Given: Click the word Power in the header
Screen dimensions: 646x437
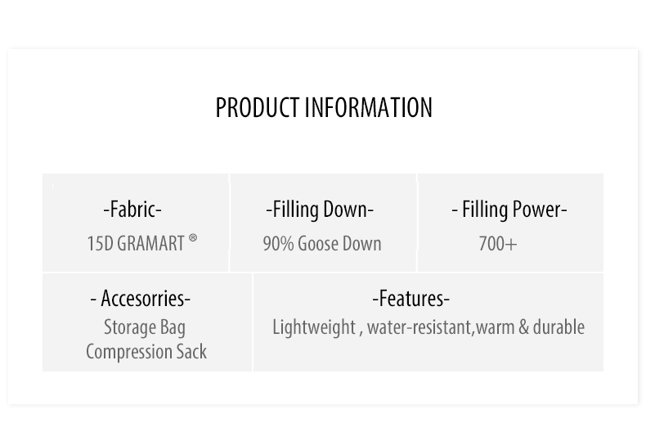Looking at the screenshot, I should click(x=537, y=209).
